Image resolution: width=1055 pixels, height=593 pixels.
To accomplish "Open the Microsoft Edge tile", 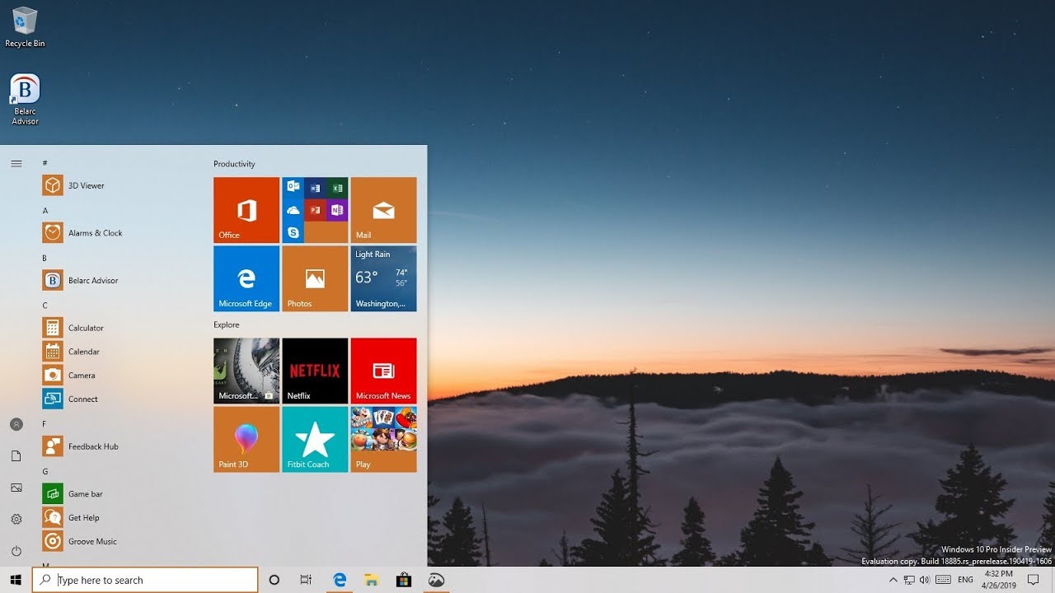I will [246, 278].
